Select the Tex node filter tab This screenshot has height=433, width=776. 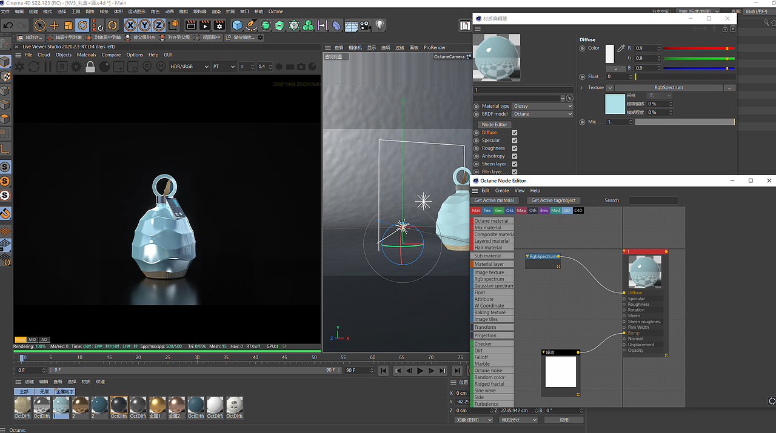(x=487, y=211)
